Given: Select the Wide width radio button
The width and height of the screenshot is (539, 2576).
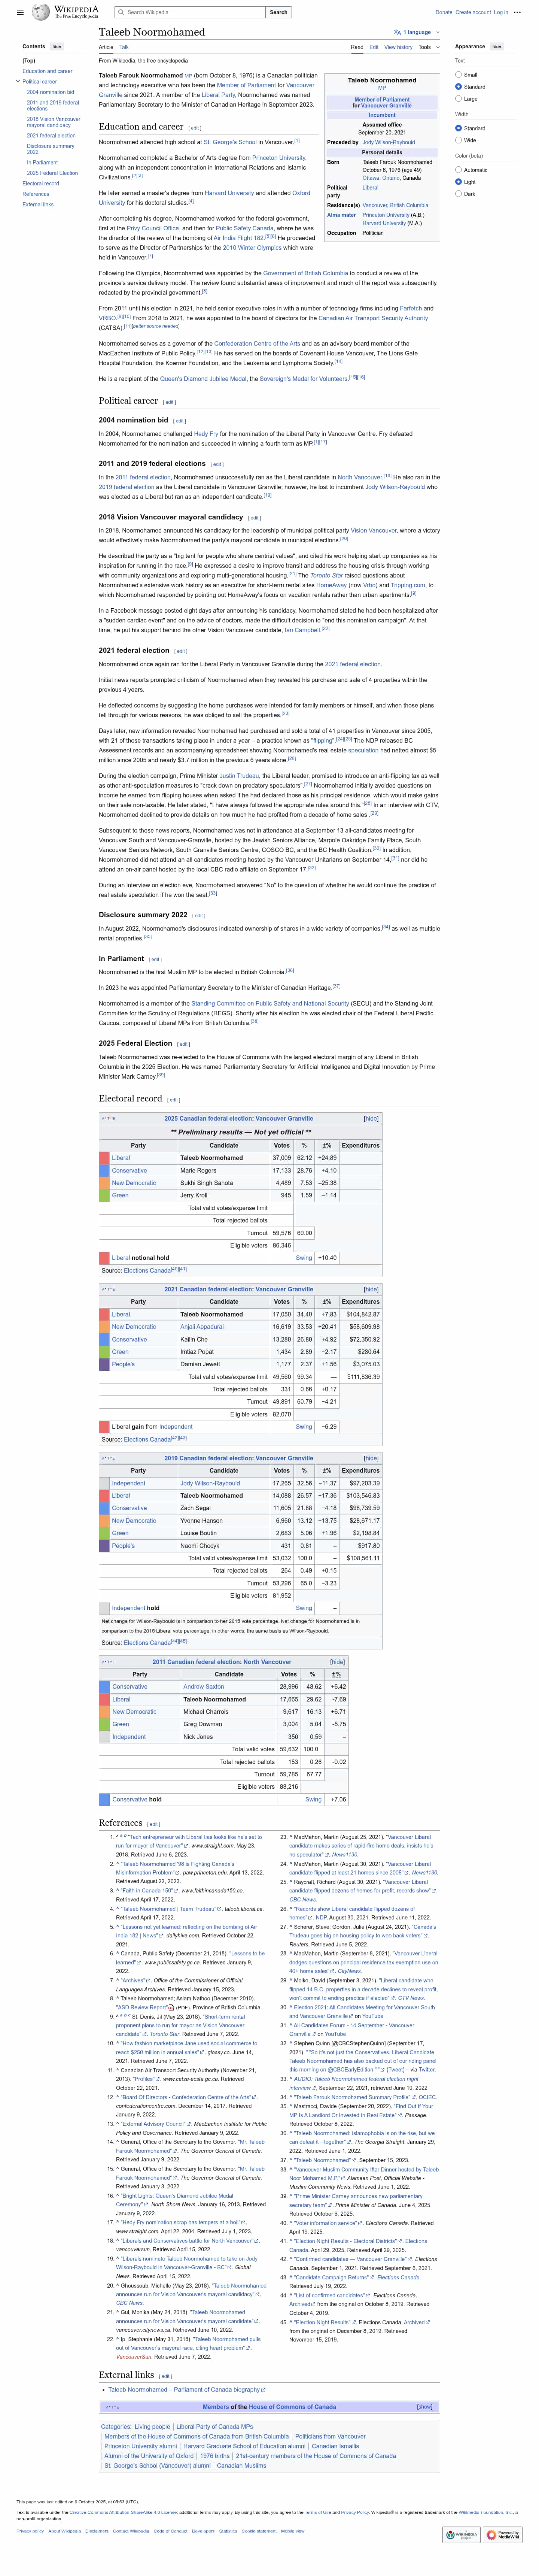Looking at the screenshot, I should (458, 140).
